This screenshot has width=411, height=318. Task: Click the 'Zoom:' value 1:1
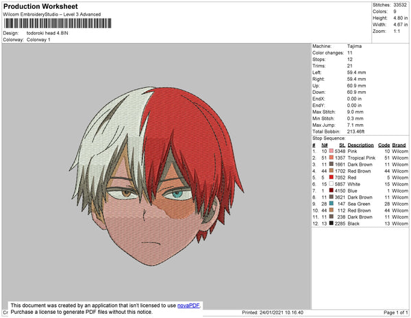pos(397,32)
